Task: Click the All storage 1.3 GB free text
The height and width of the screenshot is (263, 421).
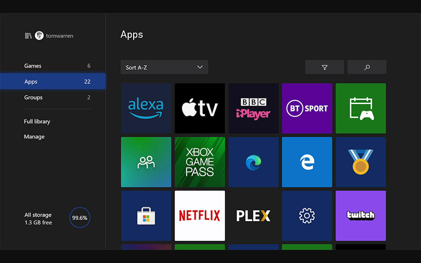Action: click(38, 219)
